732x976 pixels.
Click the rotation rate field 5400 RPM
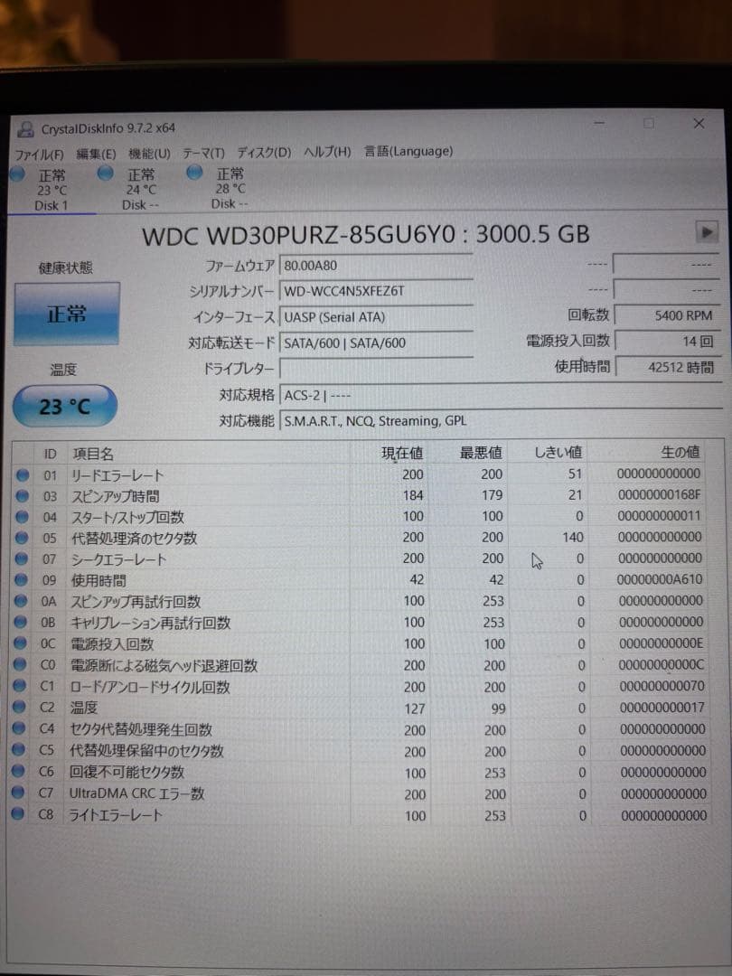point(667,315)
